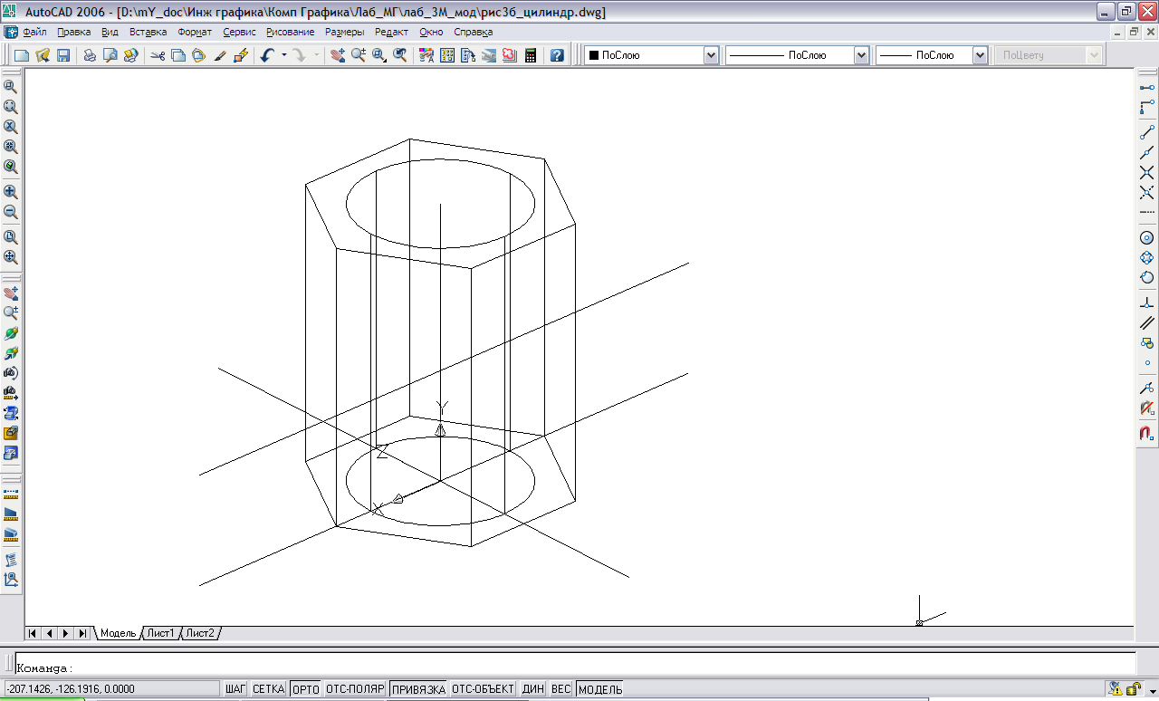Open the Файл menu
The height and width of the screenshot is (701, 1159).
[x=34, y=32]
